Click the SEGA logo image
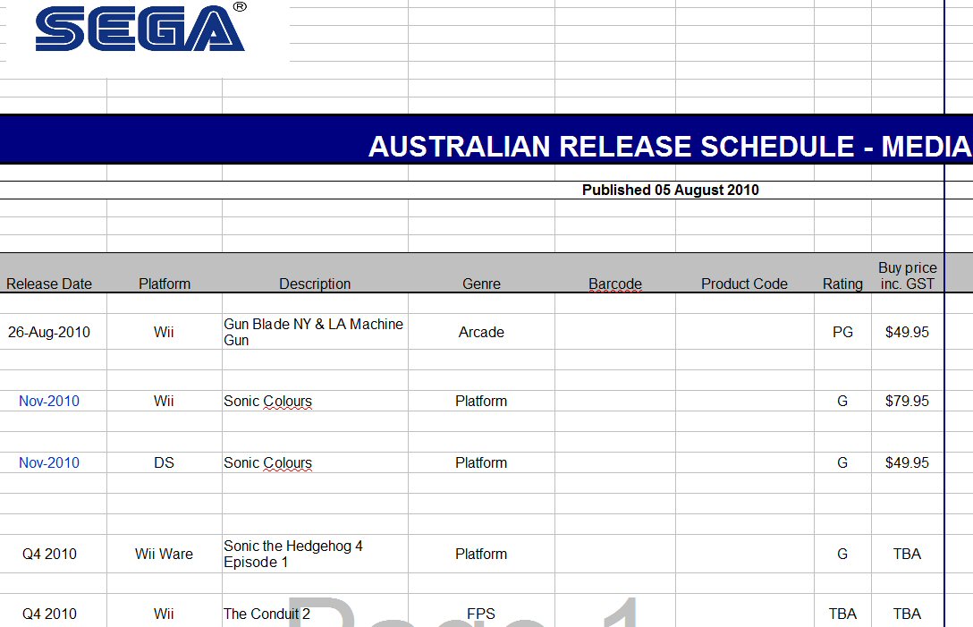 [141, 28]
